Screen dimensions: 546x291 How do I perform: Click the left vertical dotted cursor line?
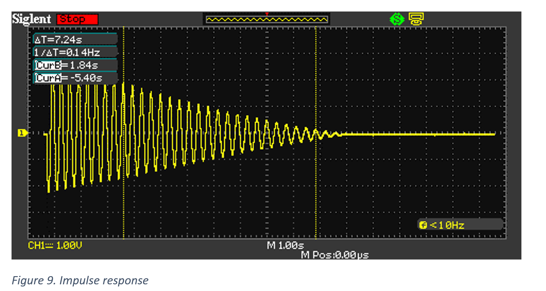[124, 133]
